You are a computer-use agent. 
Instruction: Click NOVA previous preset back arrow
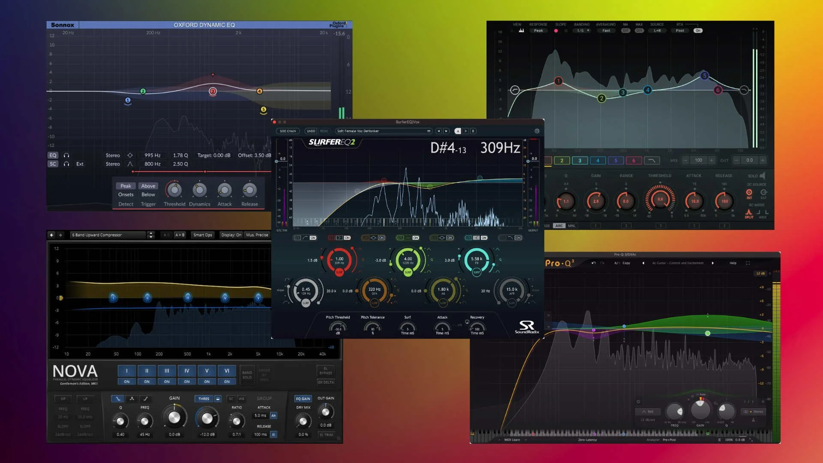coord(51,235)
